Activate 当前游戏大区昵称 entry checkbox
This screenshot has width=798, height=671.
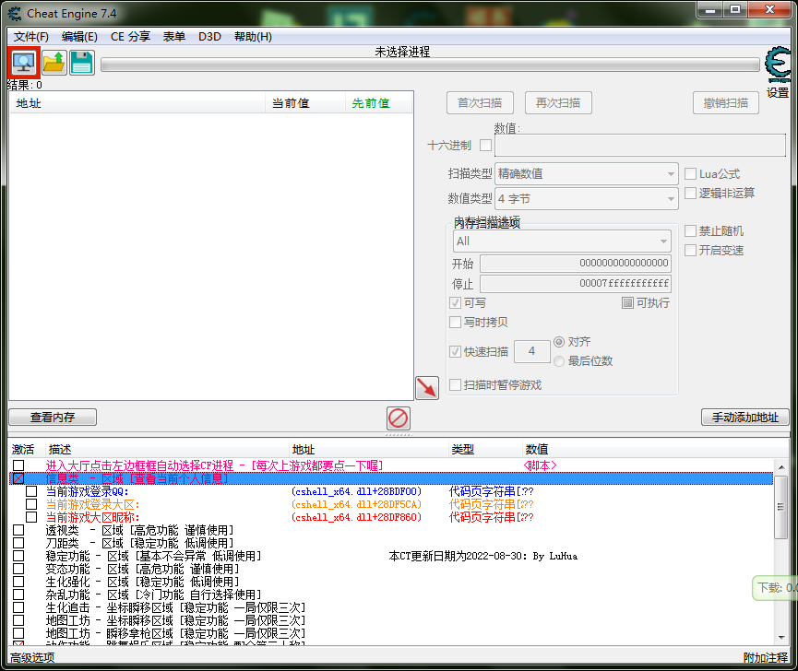(31, 517)
